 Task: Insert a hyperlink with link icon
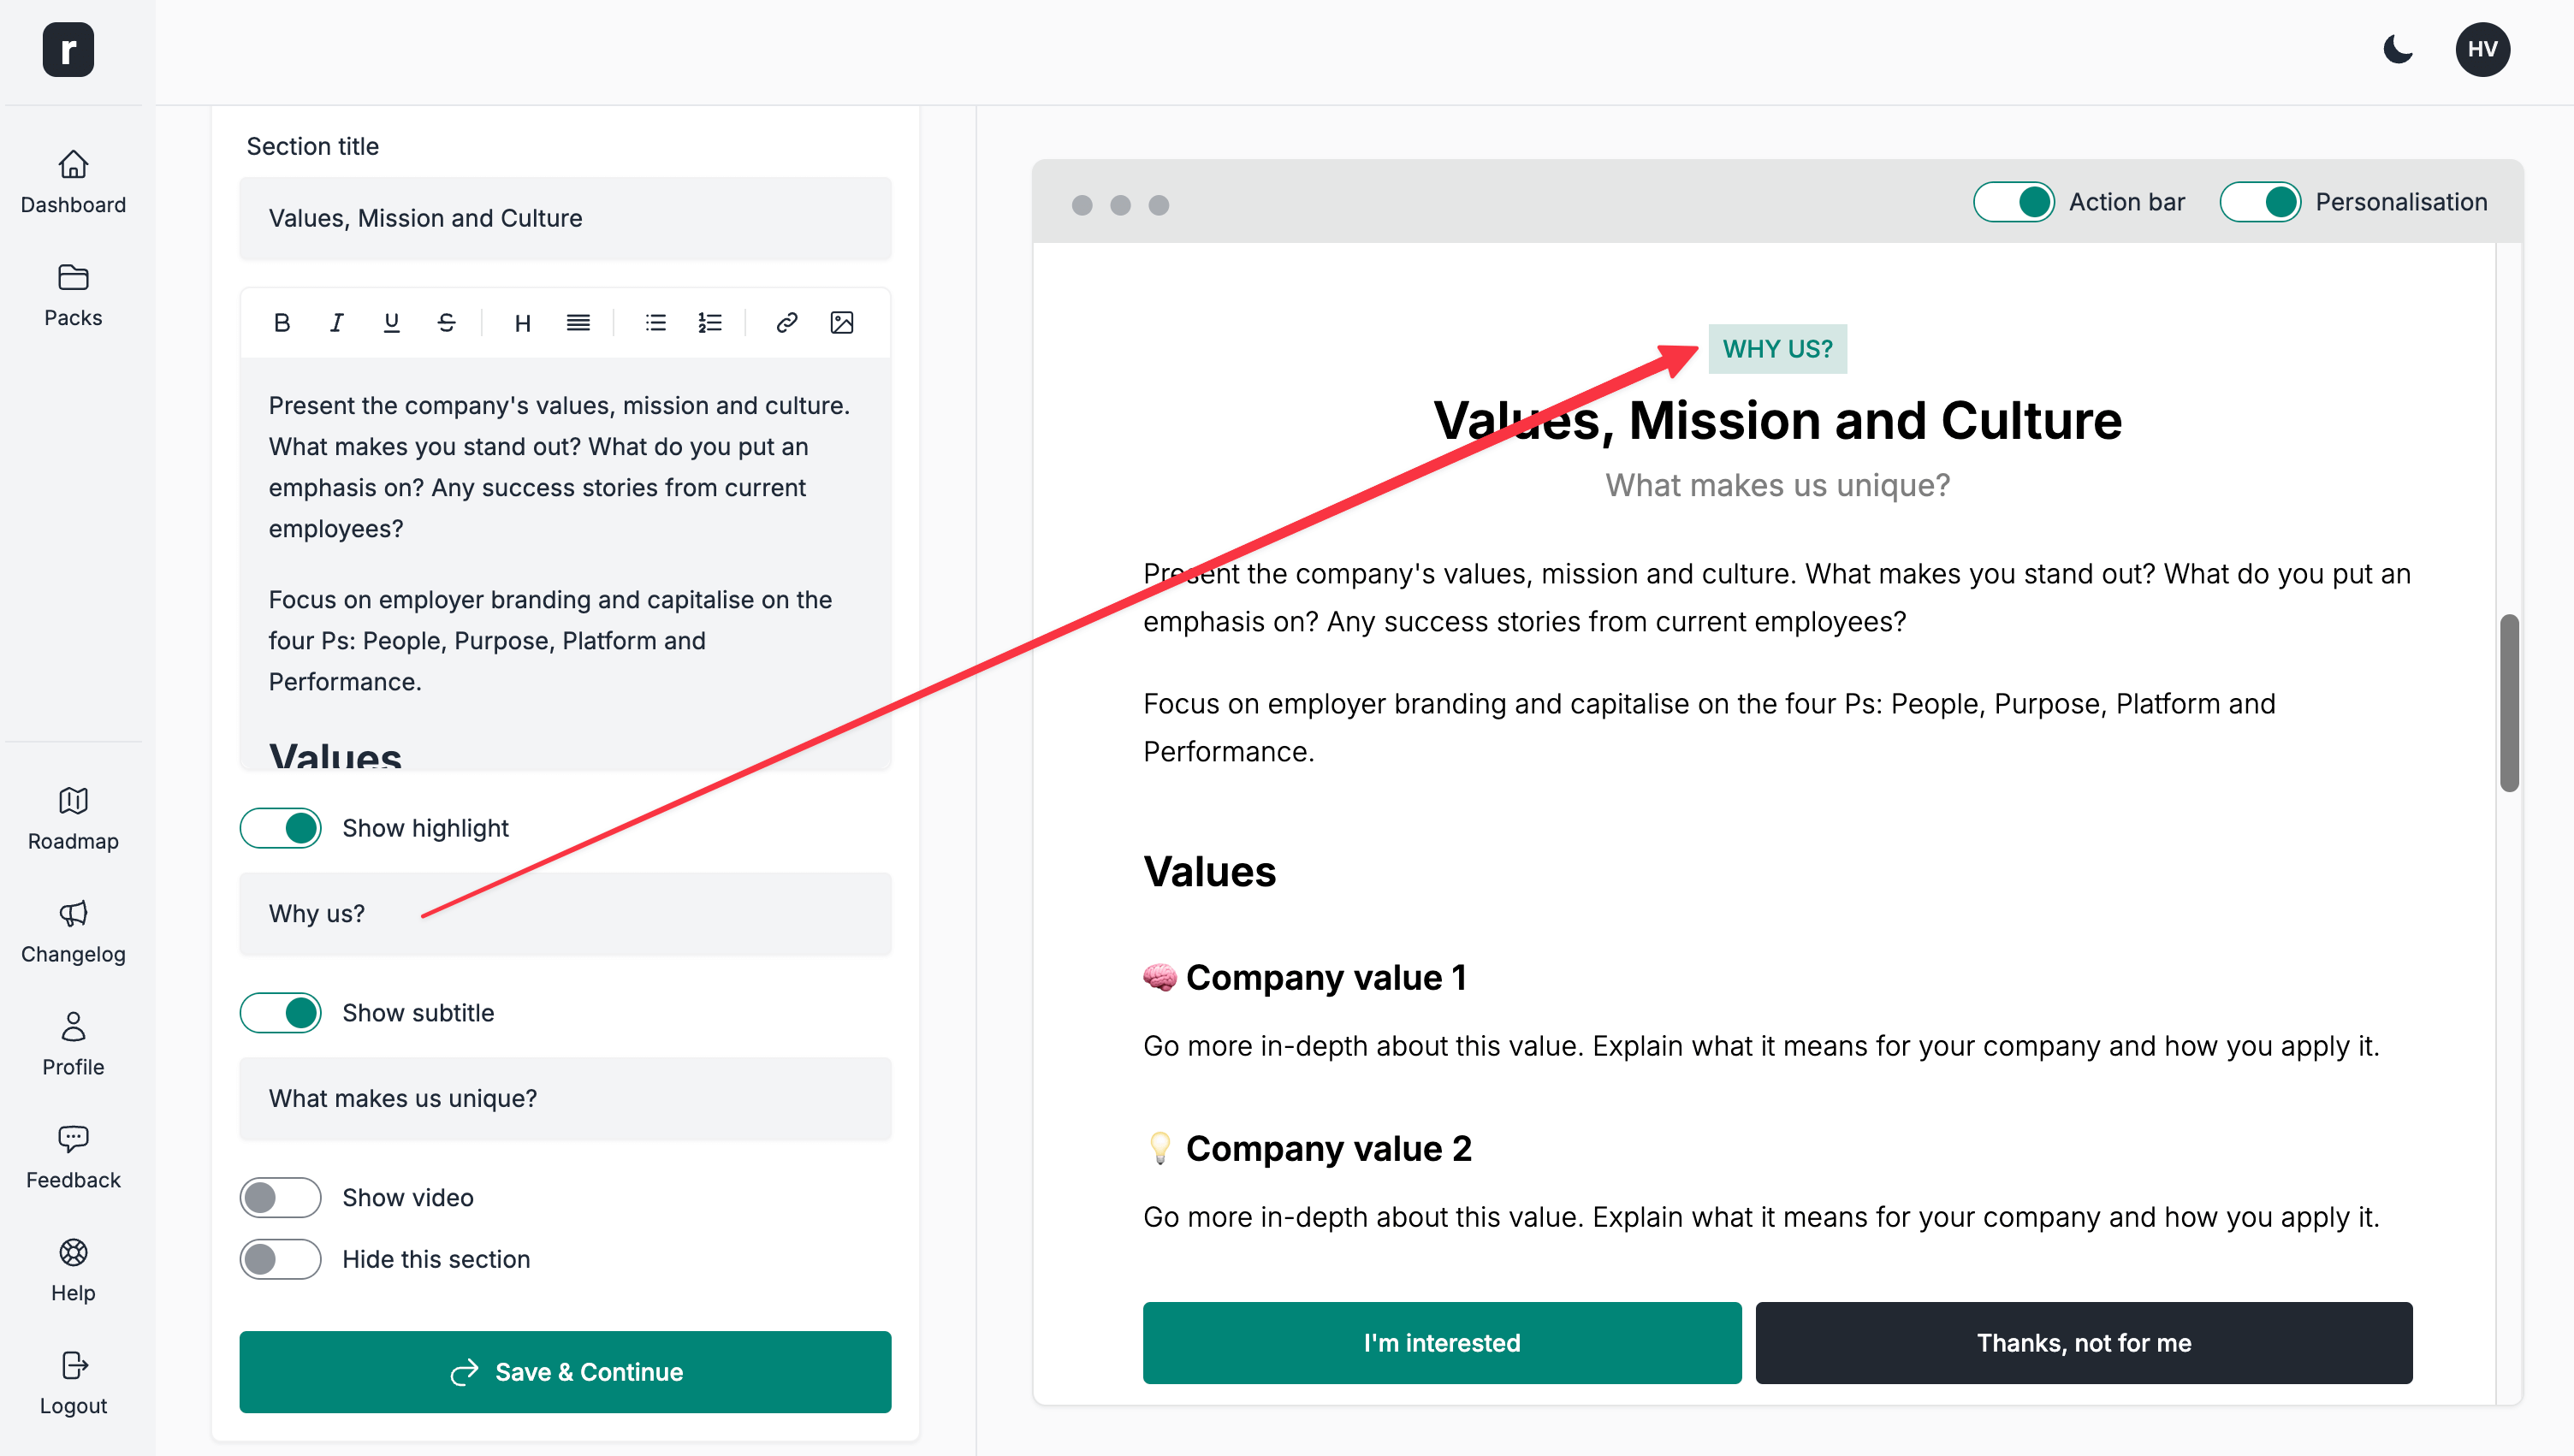pyautogui.click(x=786, y=322)
